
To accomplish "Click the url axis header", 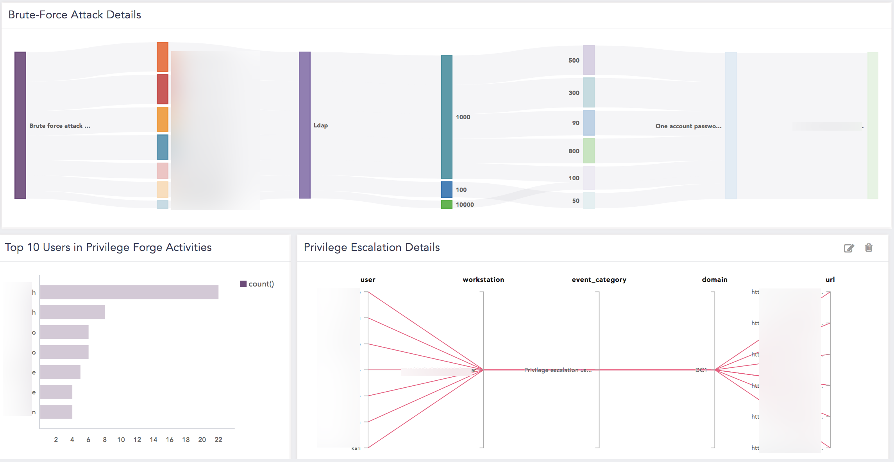I will 830,279.
